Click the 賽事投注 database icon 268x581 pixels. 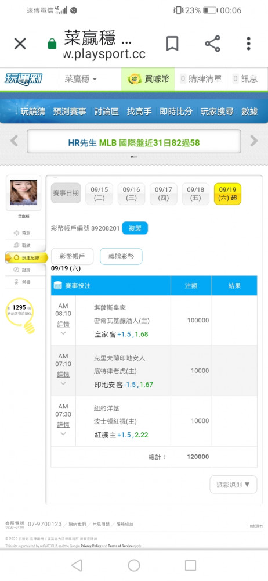coord(58,285)
